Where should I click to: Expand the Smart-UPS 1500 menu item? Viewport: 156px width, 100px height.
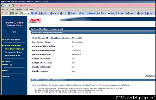click(x=11, y=40)
